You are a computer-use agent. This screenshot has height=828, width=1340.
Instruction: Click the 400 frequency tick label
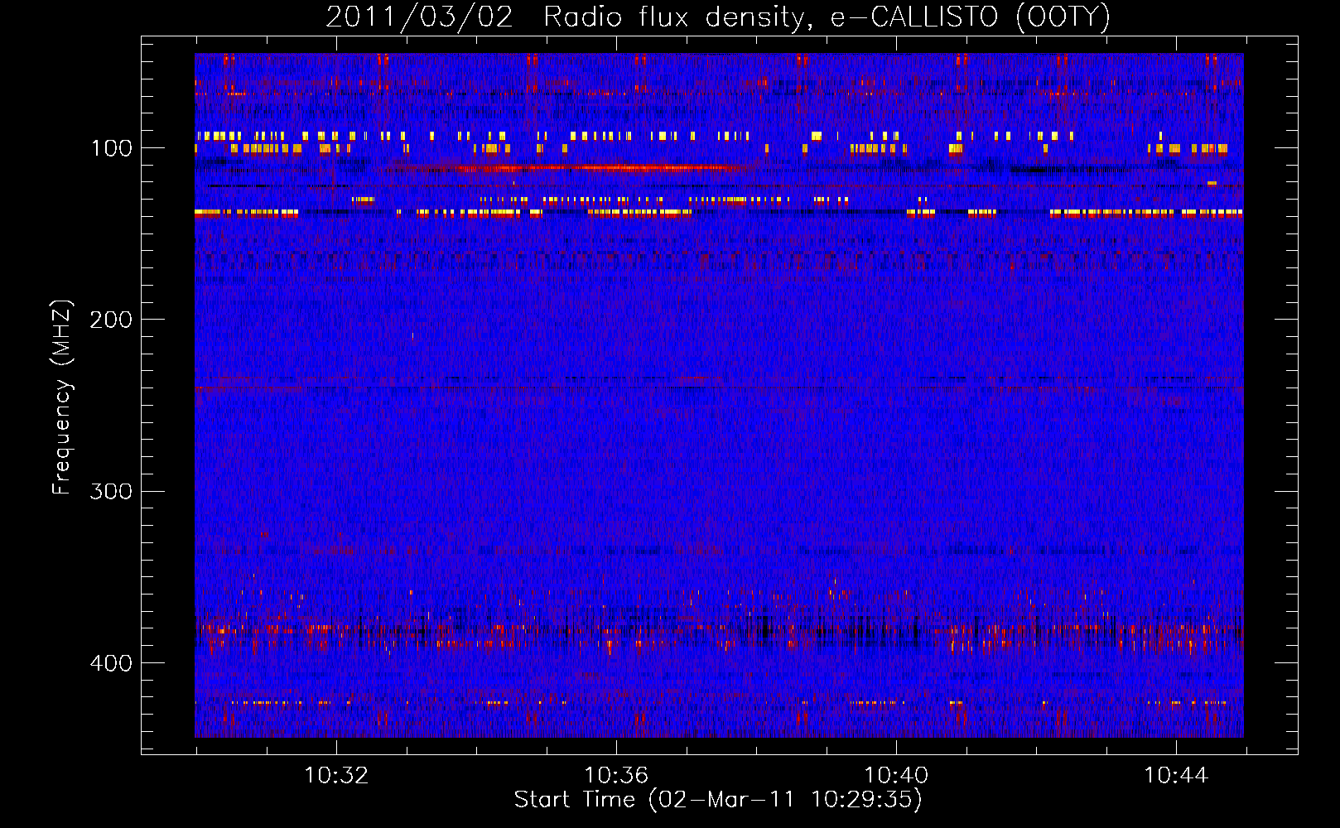(111, 662)
